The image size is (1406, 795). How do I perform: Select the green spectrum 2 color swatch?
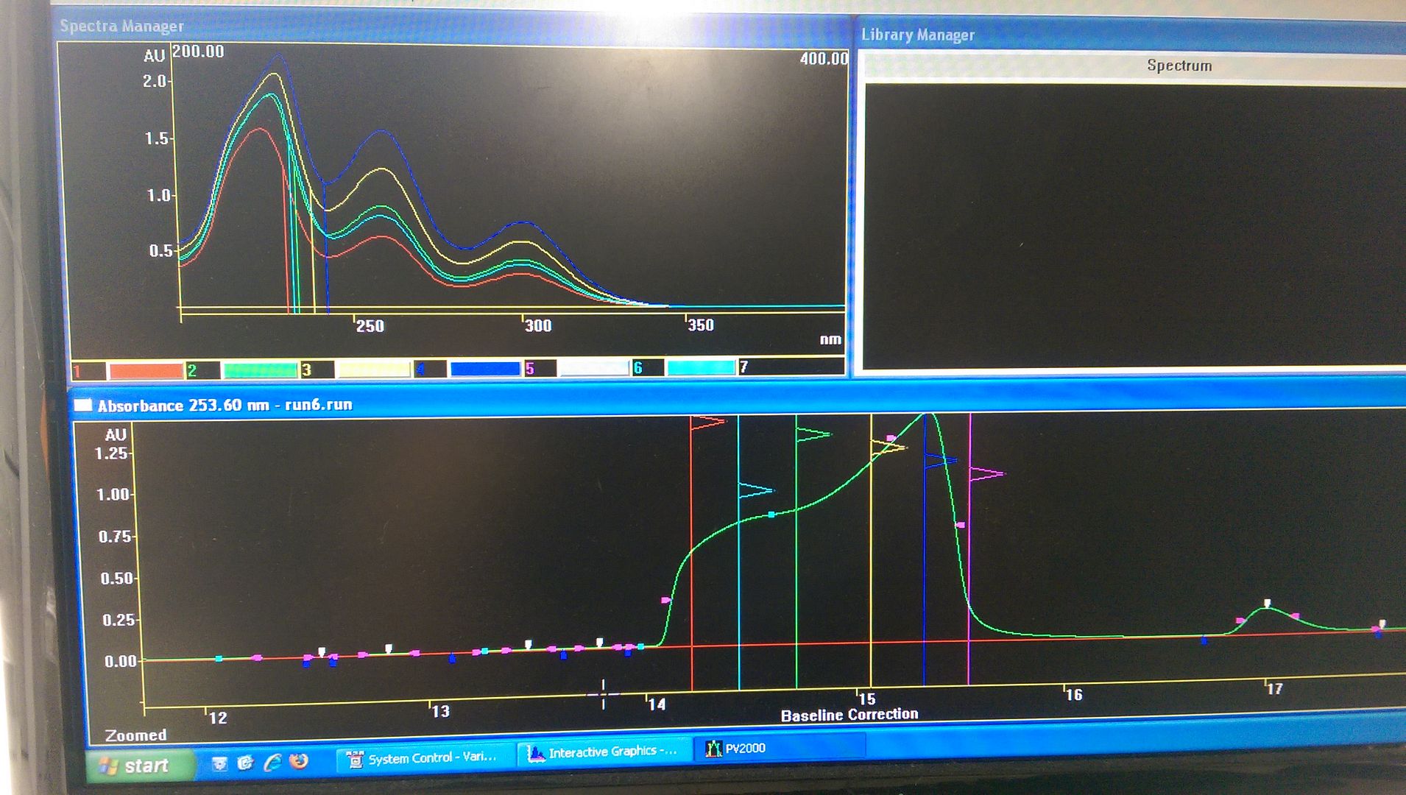tap(260, 370)
